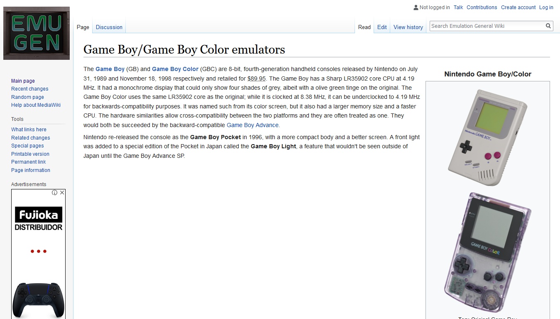Open the original grey Game Boy image
The width and height of the screenshot is (560, 319).
[x=487, y=137]
